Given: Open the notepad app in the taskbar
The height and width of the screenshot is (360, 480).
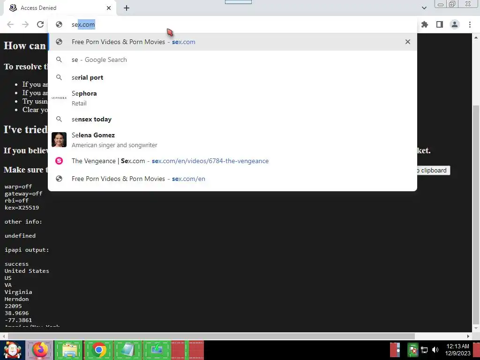Looking at the screenshot, I should pos(127,350).
